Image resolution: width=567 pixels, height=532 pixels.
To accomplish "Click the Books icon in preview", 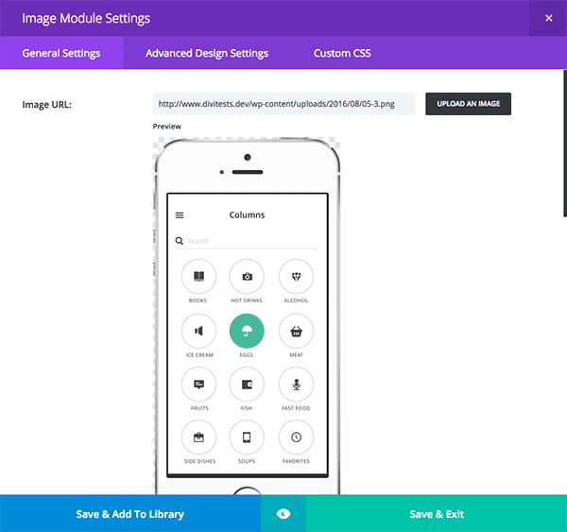I will point(198,277).
